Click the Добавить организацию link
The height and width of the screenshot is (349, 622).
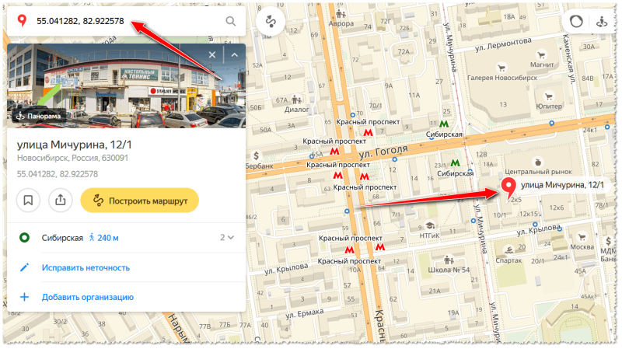(88, 297)
